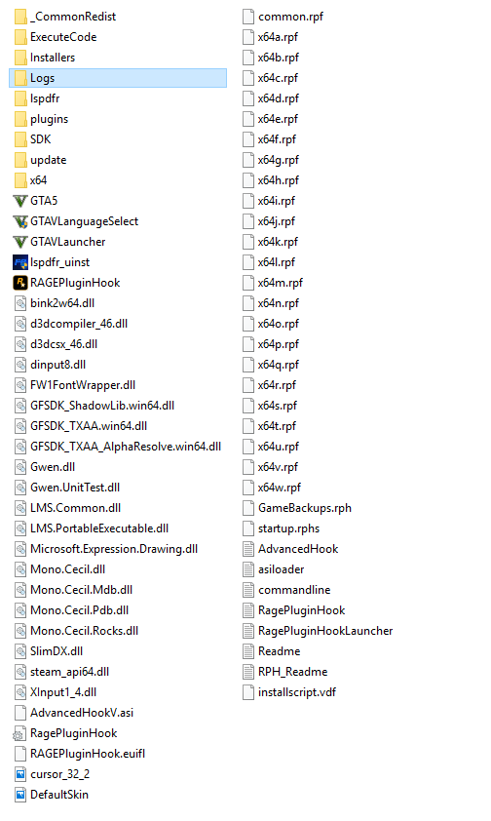Select the lspdfr_uinst uninstaller icon
This screenshot has height=821, width=491.
point(19,262)
